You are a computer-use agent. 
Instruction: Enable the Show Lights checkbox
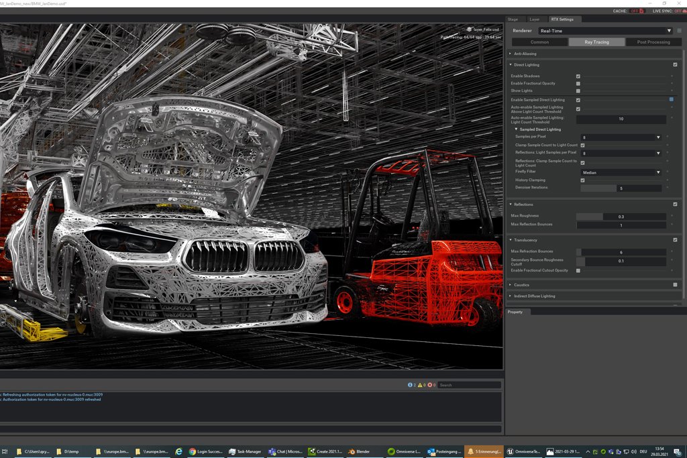(x=578, y=91)
